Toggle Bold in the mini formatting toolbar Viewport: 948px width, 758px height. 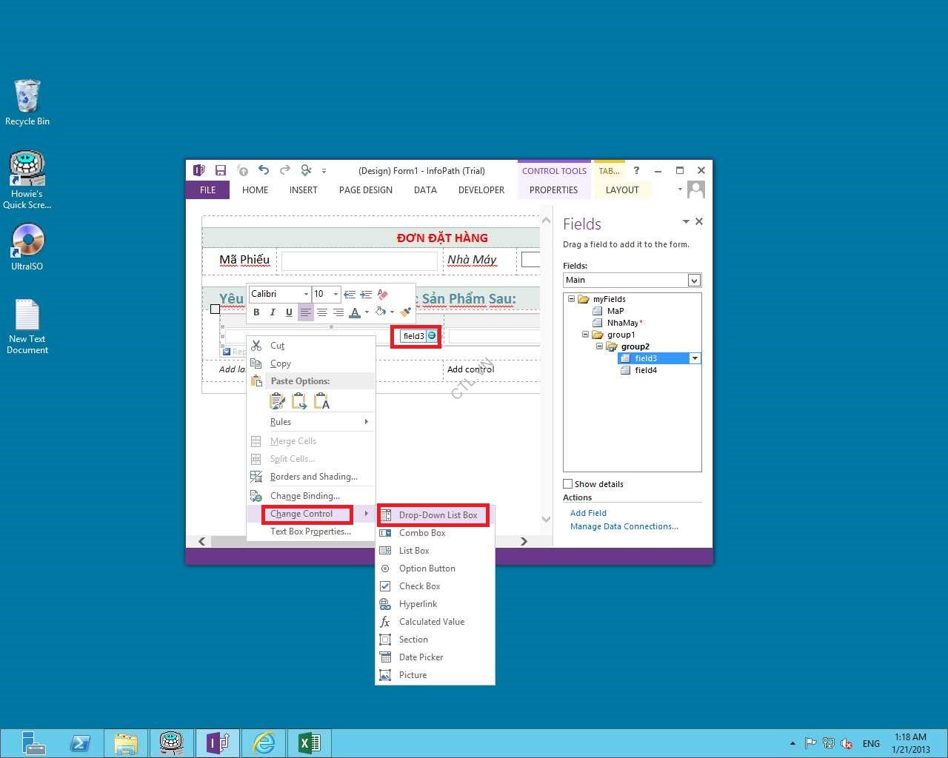coord(256,312)
